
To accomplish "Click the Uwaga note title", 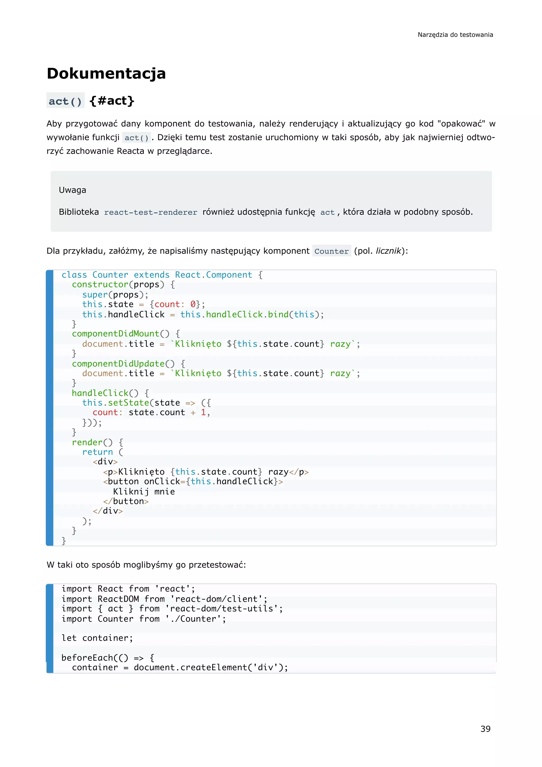I will click(73, 190).
